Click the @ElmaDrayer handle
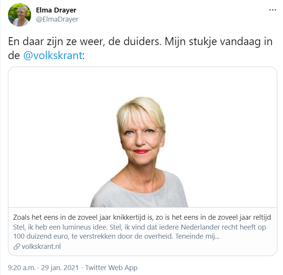 [x=57, y=19]
